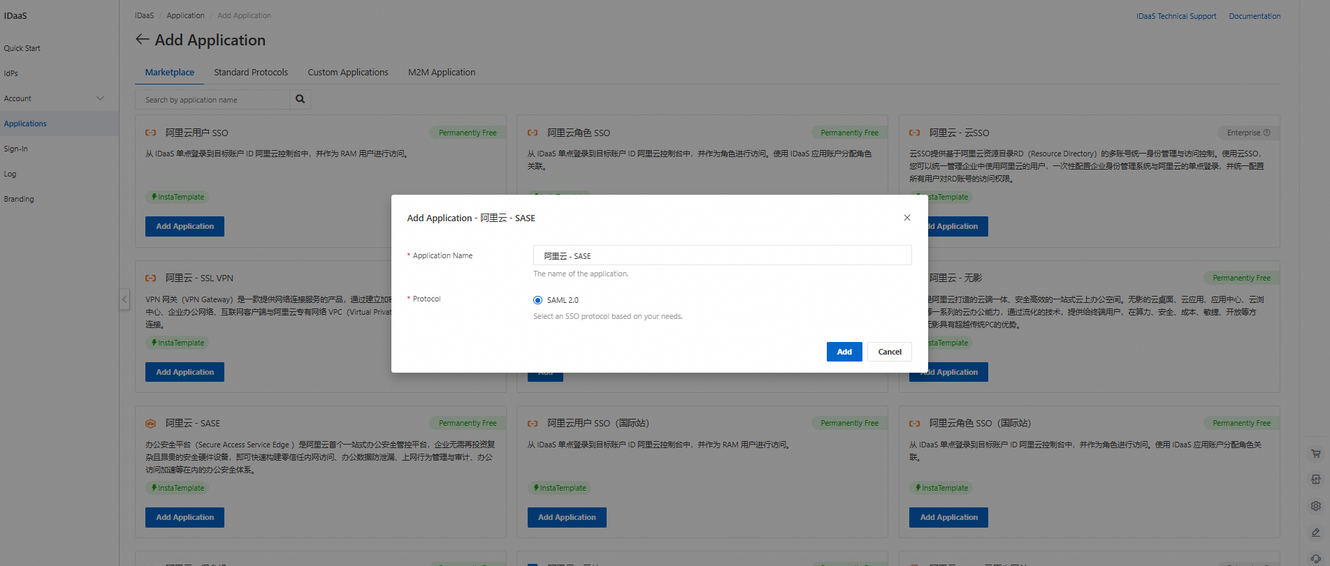Click the 阿里云角色 SSO (国际站) card logo

click(915, 424)
